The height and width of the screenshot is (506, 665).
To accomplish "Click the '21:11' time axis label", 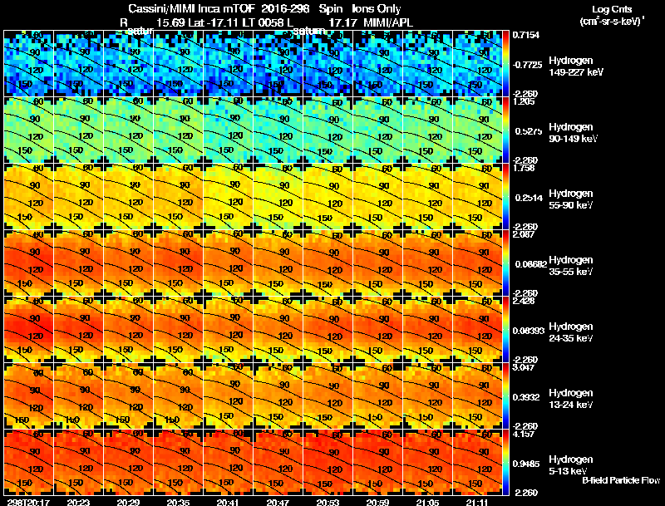I will point(477,502).
